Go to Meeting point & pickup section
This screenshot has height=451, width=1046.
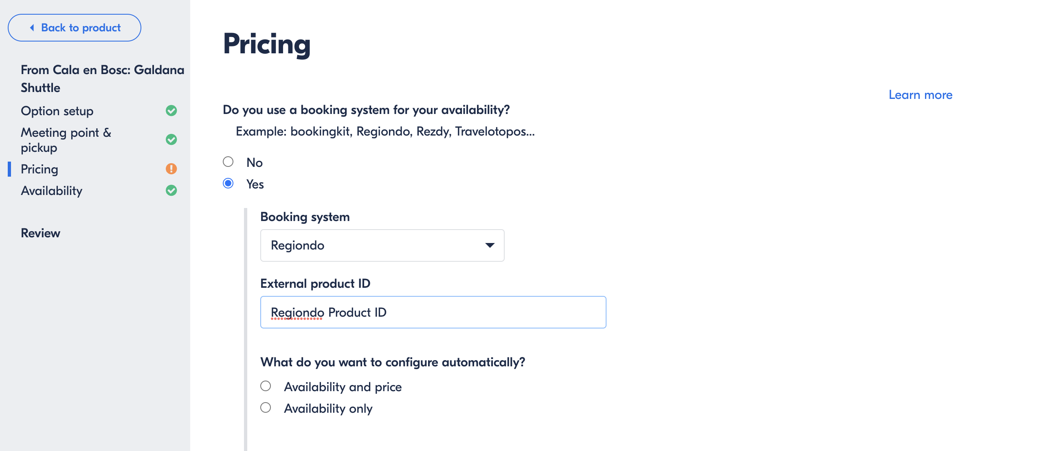[x=66, y=140]
